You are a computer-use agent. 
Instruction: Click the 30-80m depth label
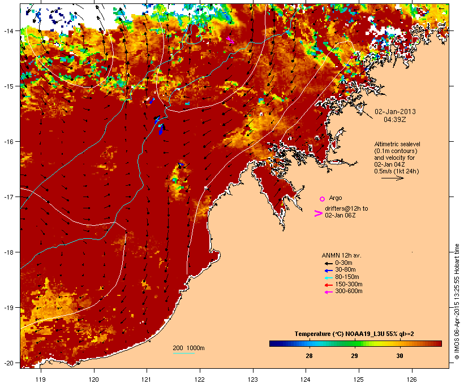(345, 270)
